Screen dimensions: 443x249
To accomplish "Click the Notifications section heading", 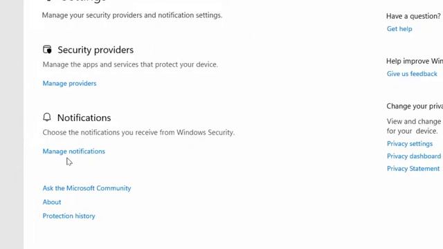I will click(84, 118).
